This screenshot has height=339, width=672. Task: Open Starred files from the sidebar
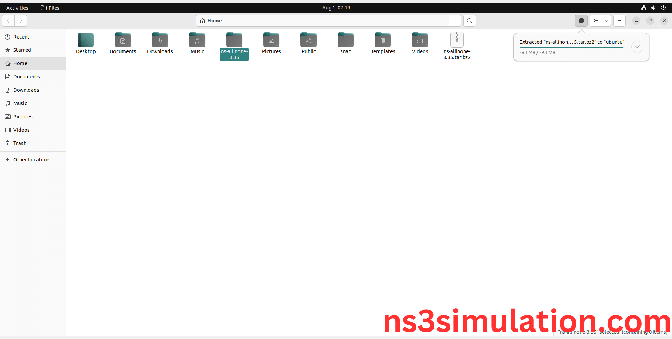(22, 50)
